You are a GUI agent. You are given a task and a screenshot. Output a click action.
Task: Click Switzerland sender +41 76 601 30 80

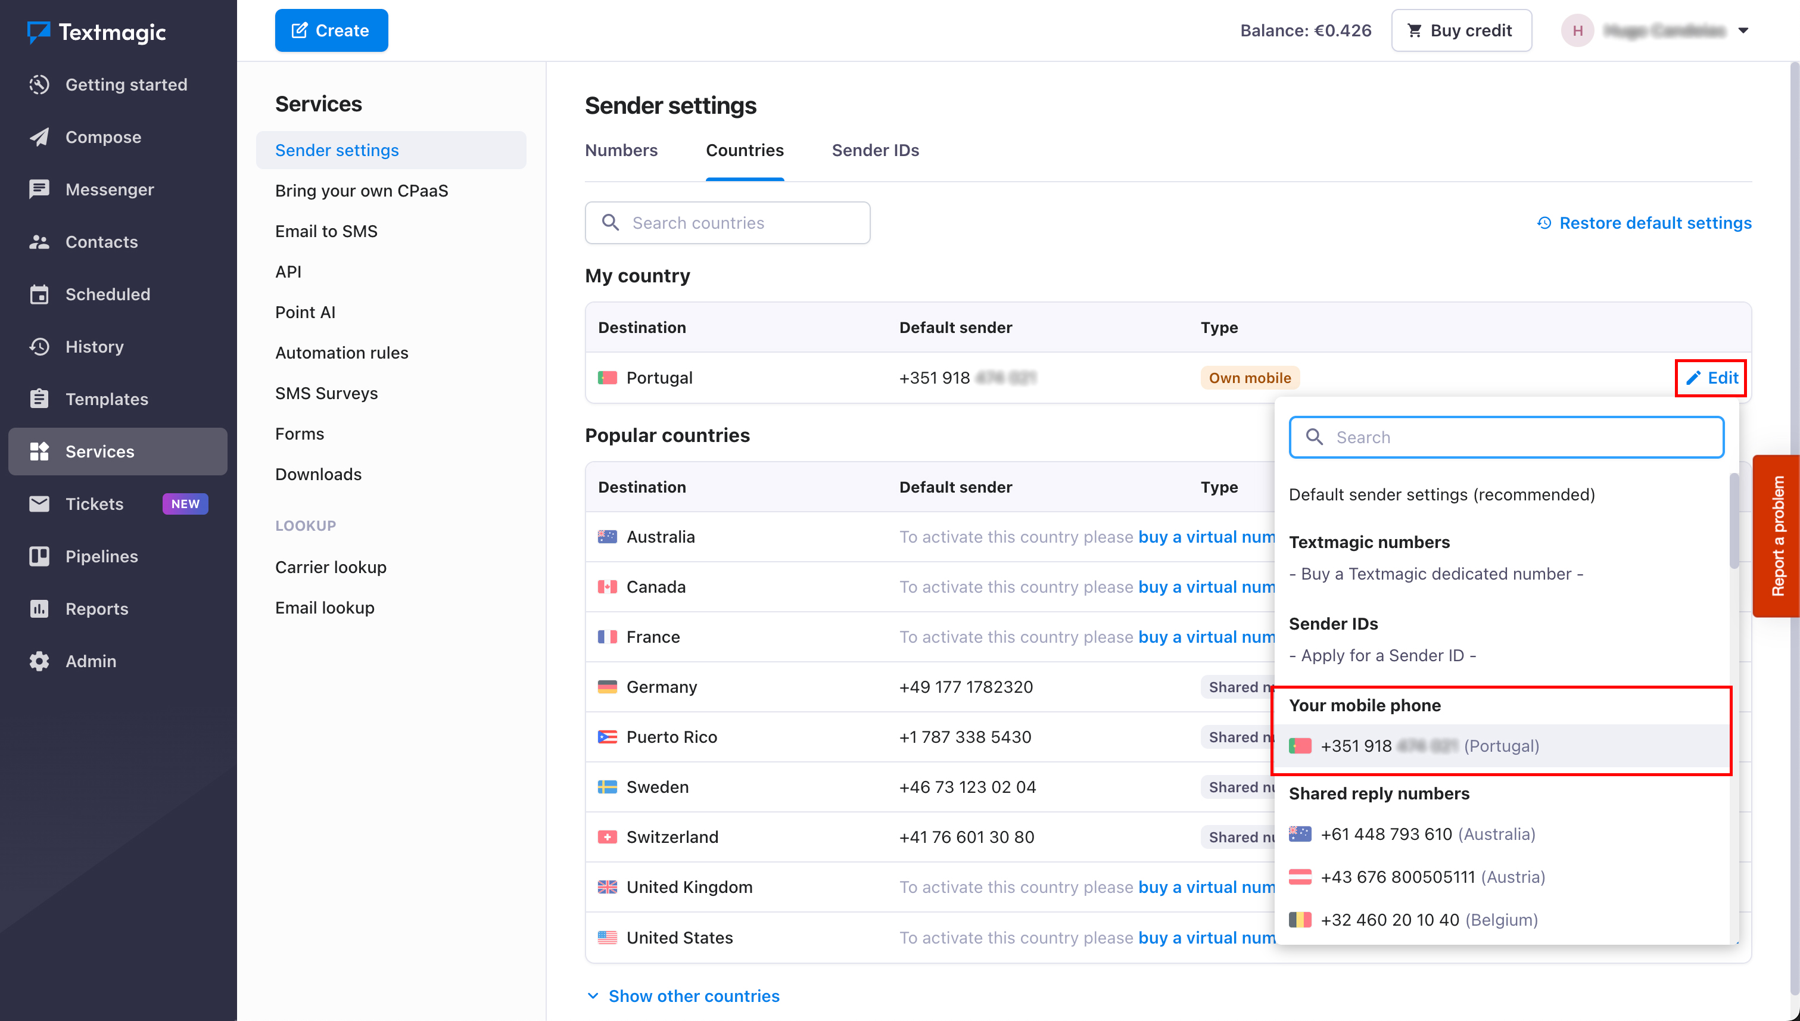[x=966, y=838]
